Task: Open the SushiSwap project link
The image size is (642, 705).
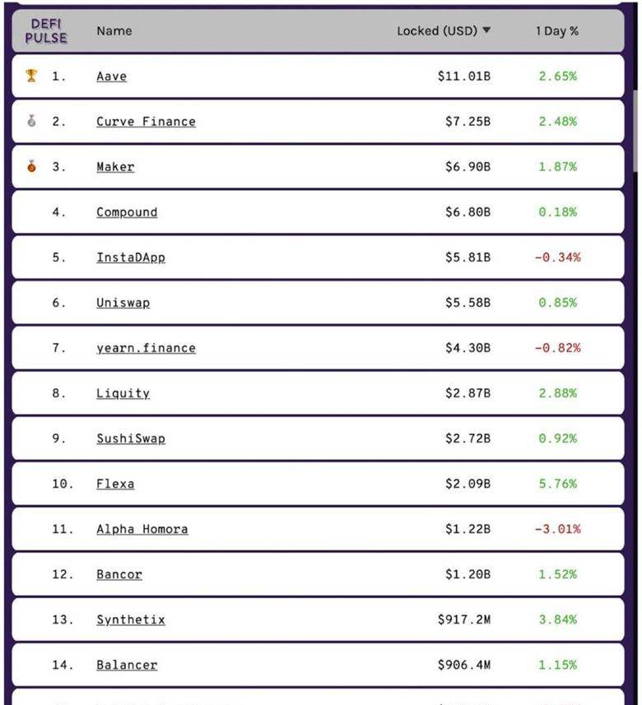Action: [131, 438]
